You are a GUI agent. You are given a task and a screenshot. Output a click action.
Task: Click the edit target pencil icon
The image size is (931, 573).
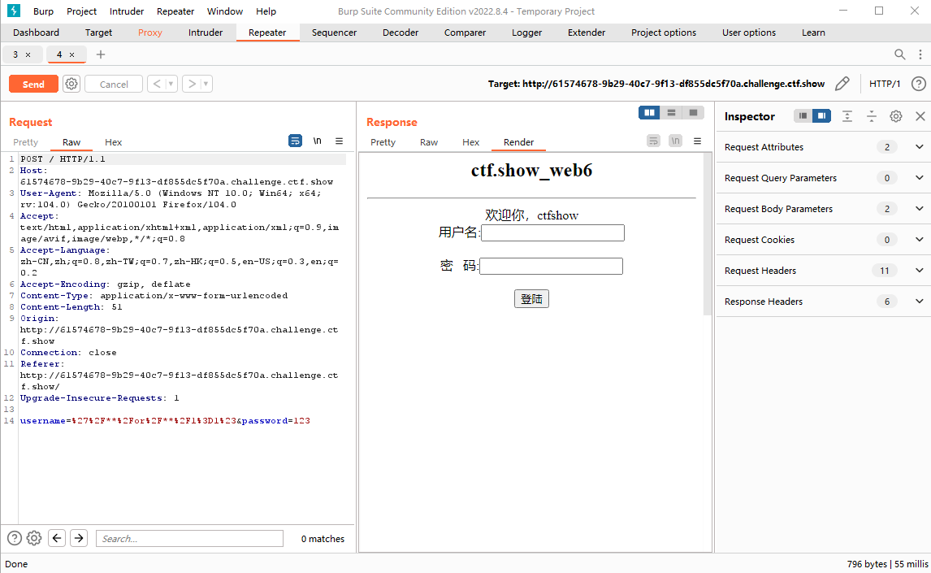[x=842, y=84]
